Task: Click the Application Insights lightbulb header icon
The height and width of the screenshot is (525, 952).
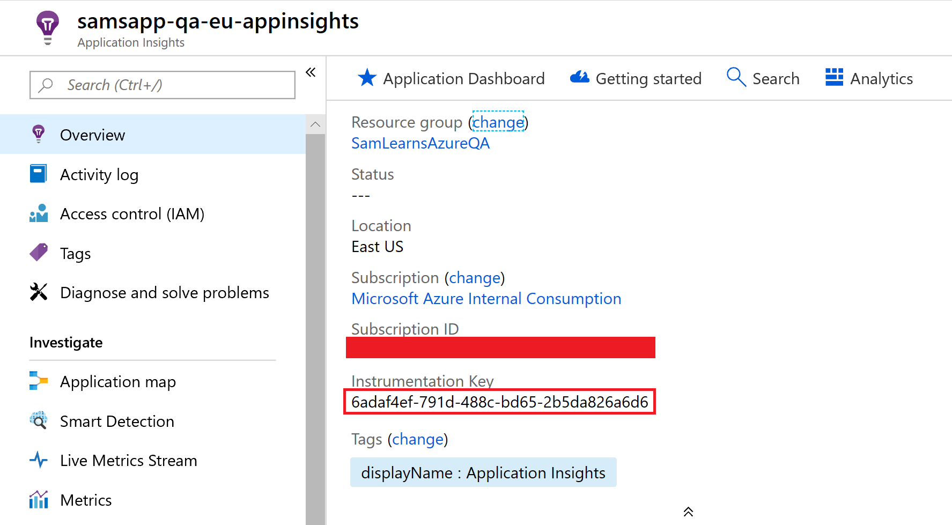Action: pos(48,27)
